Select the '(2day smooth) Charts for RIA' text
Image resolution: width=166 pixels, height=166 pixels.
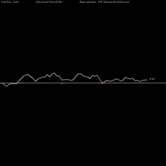tap(49, 2)
